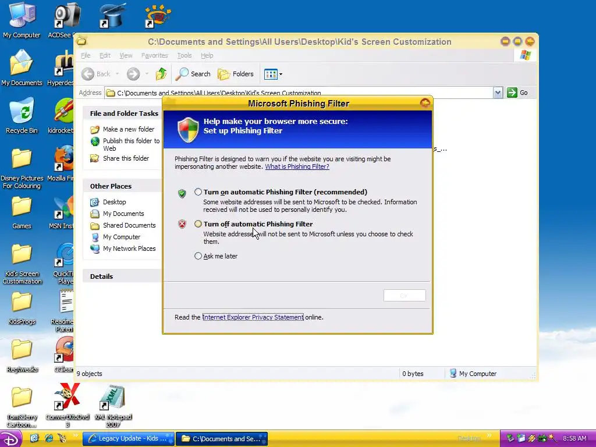Select Turn off automatic Phishing Filter option
Viewport: 596px width, 447px height.
[198, 224]
